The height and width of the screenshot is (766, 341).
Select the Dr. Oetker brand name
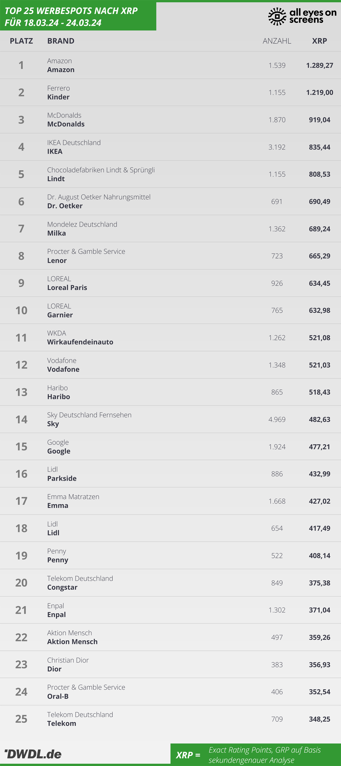(x=65, y=206)
